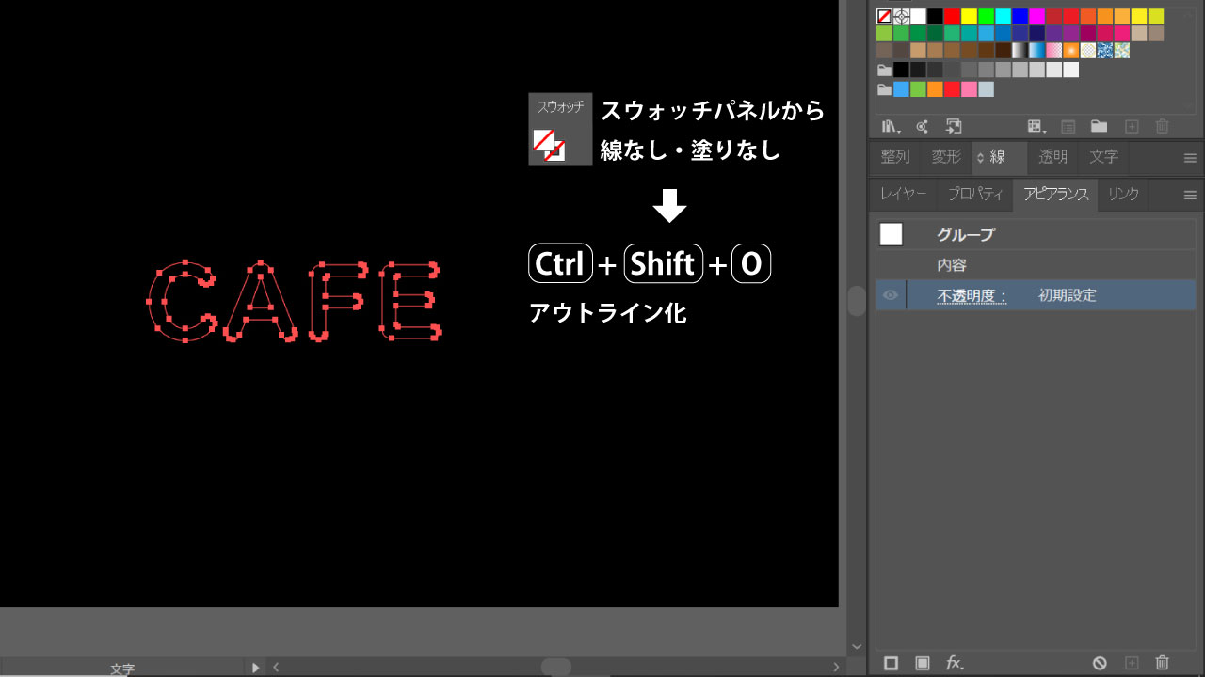
Task: Click the Clear Appearance icon
Action: (1100, 663)
